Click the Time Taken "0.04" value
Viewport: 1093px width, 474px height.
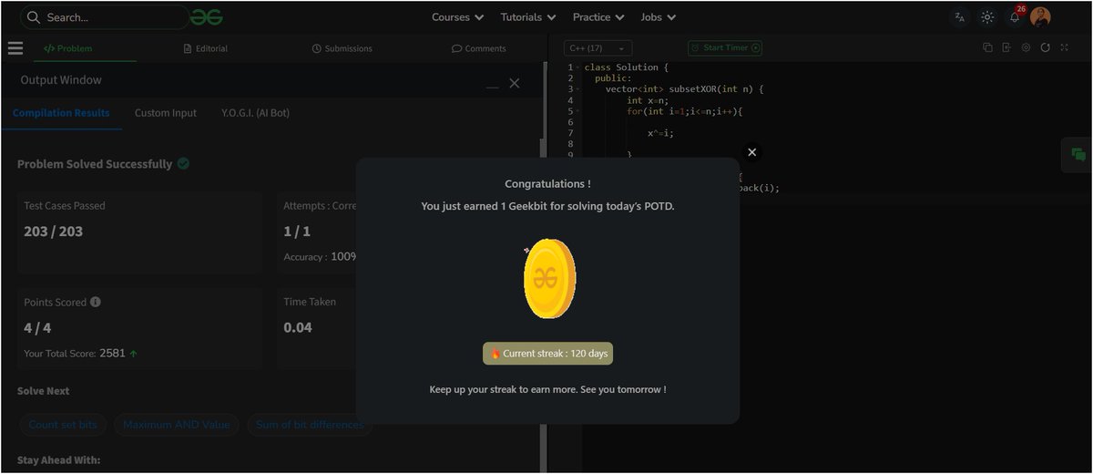tap(298, 327)
